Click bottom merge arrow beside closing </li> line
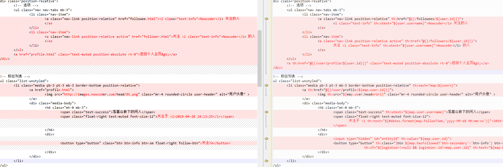 [266, 161]
